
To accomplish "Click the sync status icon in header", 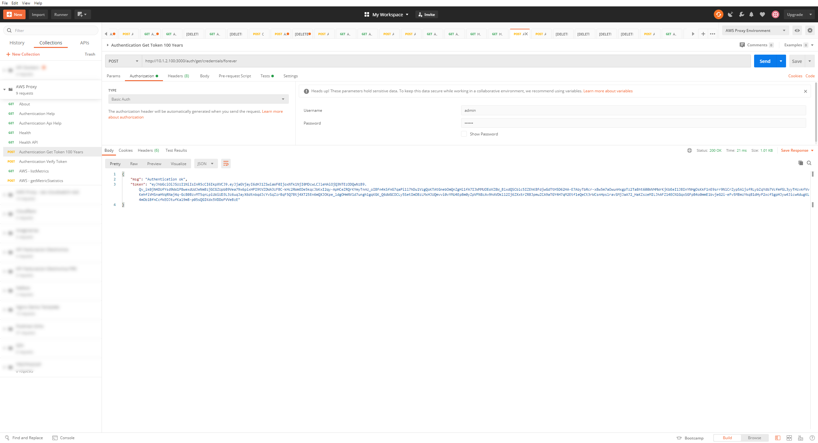I will point(718,14).
